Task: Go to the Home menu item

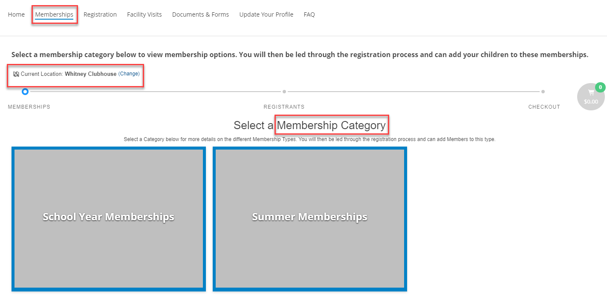Action: point(16,14)
